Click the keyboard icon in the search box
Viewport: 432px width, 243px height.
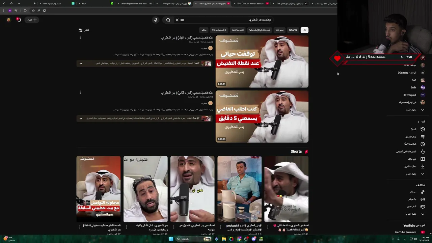pos(182,20)
